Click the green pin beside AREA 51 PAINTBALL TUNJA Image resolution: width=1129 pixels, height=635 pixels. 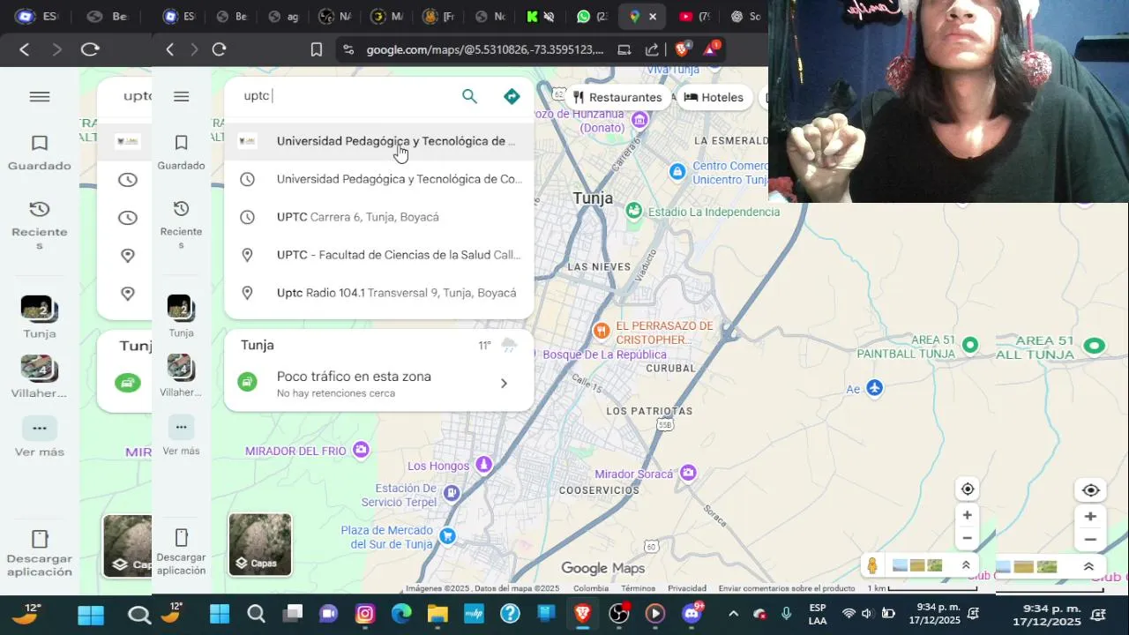tap(970, 345)
